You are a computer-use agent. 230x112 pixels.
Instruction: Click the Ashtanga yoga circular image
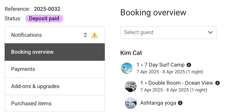click(131, 103)
